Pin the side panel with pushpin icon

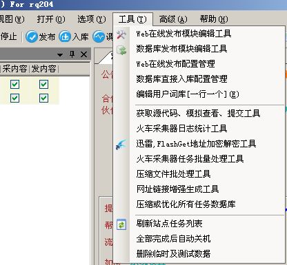pyautogui.click(x=72, y=54)
